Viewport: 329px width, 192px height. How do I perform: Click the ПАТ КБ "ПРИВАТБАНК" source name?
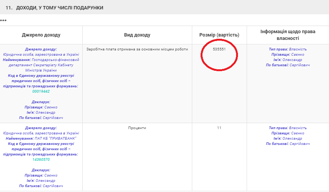point(54,139)
